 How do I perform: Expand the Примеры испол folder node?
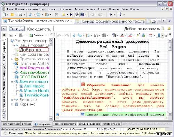click(x=12, y=59)
